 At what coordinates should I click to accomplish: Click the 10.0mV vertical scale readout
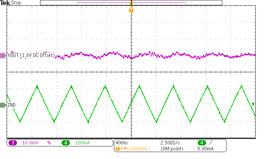(x=30, y=143)
